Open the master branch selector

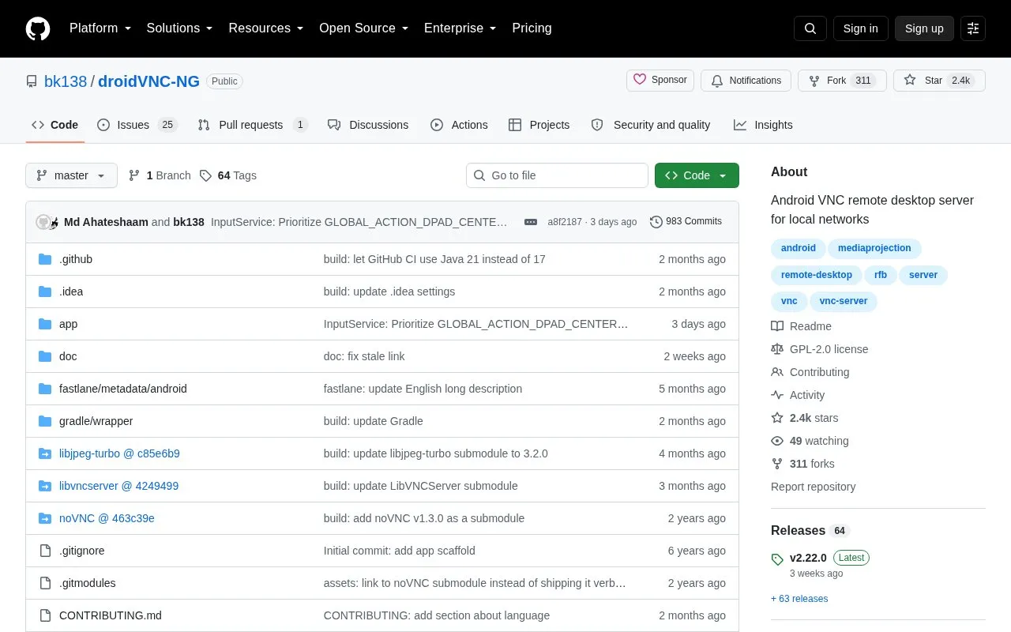[72, 175]
